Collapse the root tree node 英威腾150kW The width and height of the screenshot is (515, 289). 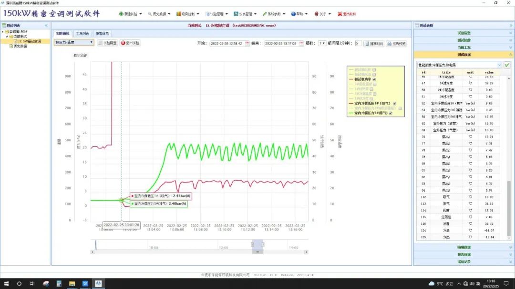pos(3,32)
